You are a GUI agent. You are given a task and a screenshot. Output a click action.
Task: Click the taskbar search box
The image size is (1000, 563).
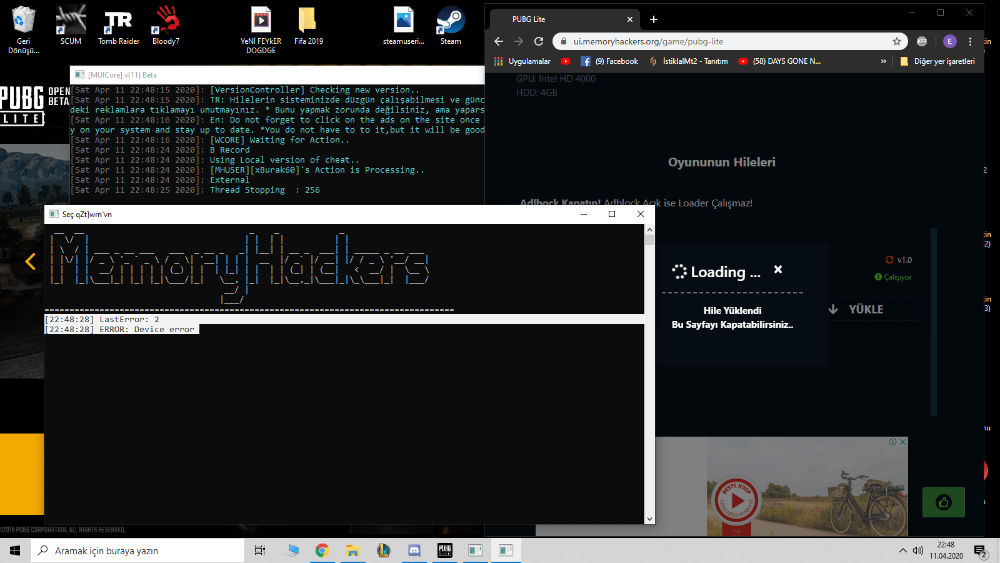pyautogui.click(x=137, y=550)
